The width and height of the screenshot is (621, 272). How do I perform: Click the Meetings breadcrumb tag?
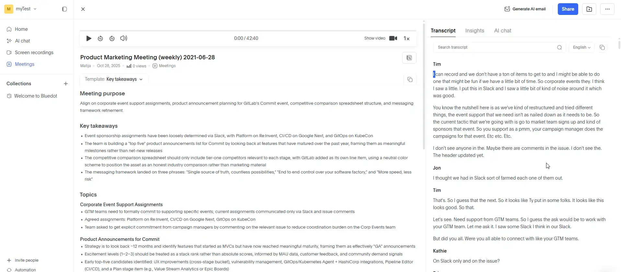[164, 66]
